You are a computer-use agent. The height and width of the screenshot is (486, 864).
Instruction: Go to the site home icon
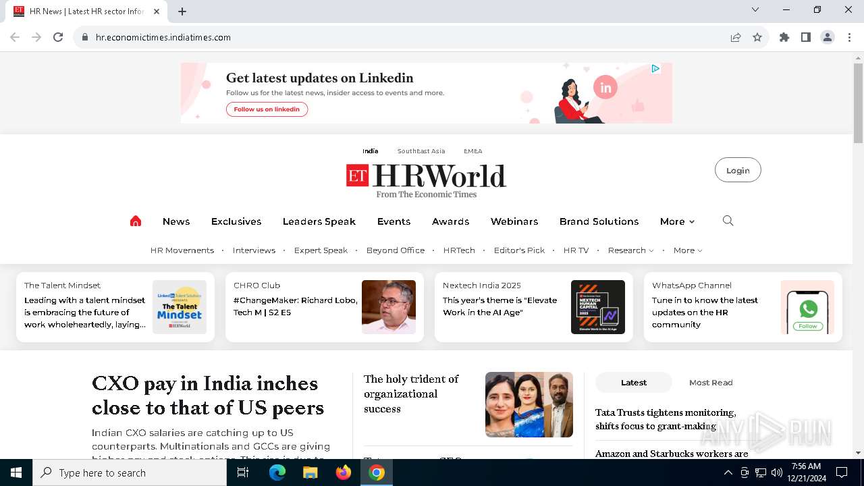(136, 221)
